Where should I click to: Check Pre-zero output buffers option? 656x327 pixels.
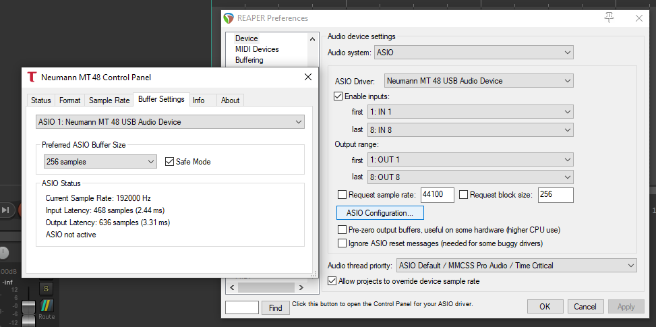click(x=342, y=230)
